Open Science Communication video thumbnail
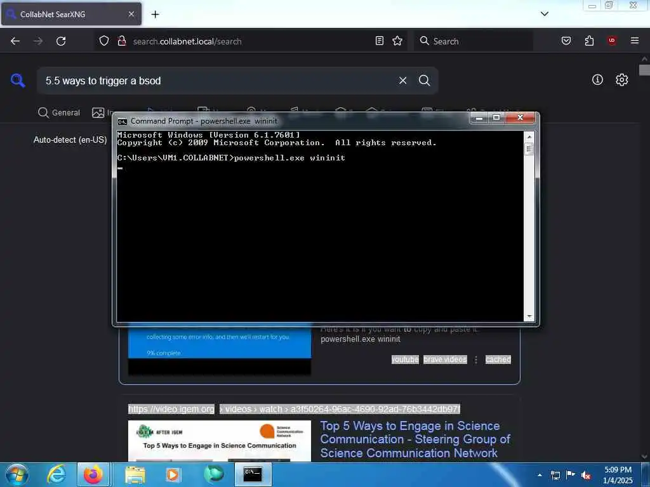 [x=219, y=441]
